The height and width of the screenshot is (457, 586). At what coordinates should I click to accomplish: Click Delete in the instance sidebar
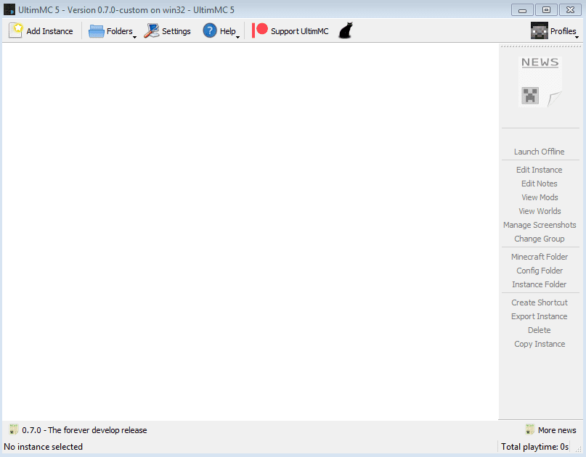(x=540, y=331)
